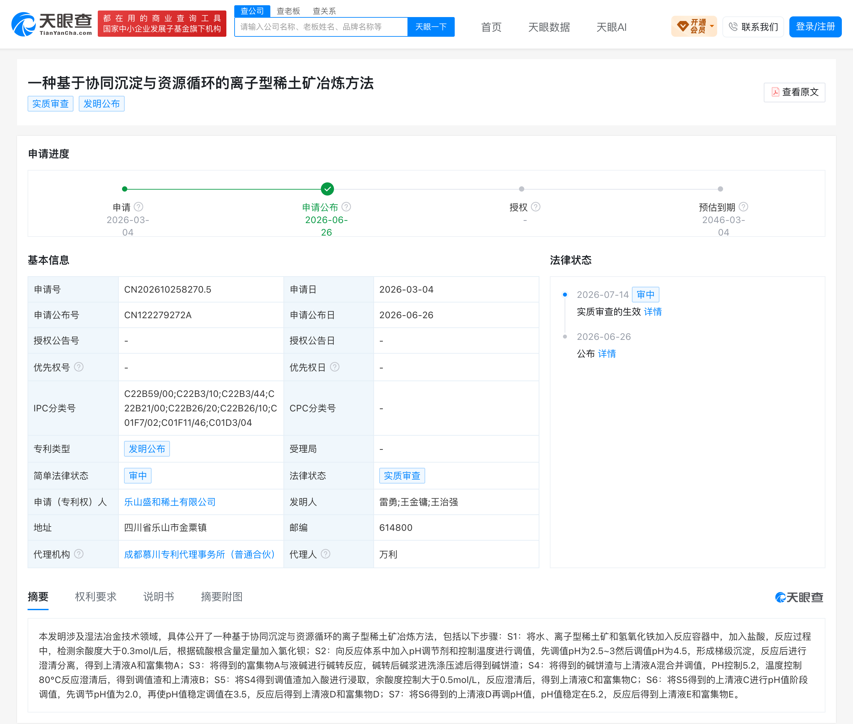The image size is (853, 724).
Task: Click the 申请公布 checkmark timeline node
Action: 327,189
